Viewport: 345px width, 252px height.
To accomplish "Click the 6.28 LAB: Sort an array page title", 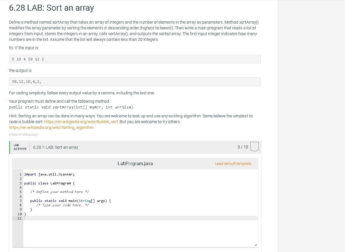I will coord(51,8).
